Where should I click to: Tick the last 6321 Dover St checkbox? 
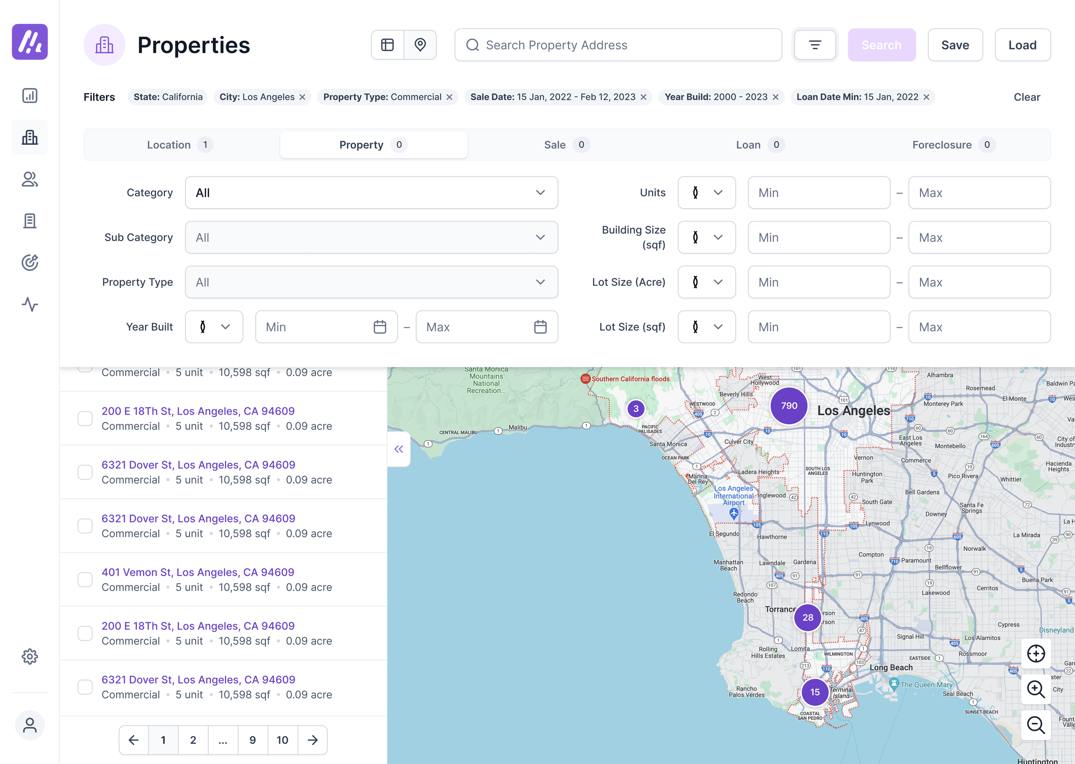tap(85, 687)
